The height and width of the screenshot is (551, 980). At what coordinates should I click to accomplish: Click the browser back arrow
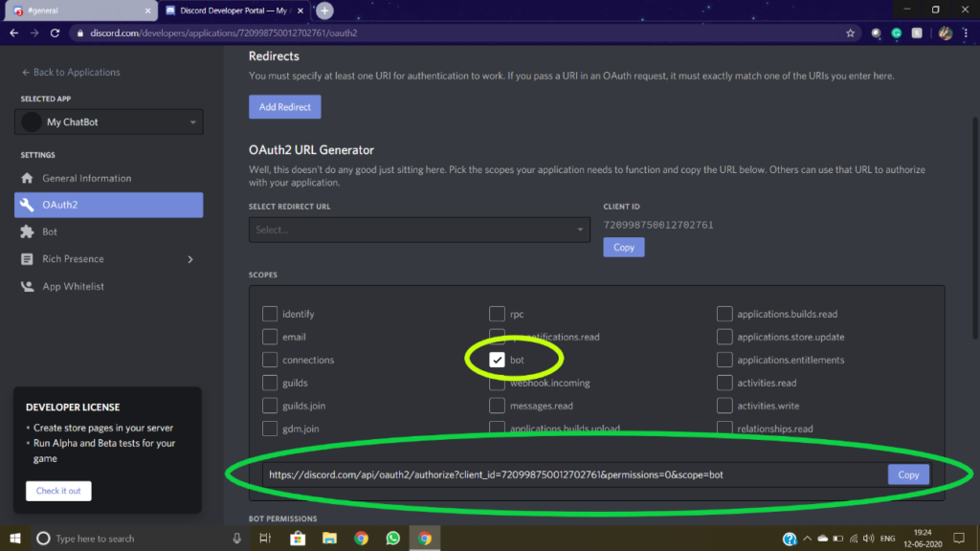(x=14, y=33)
